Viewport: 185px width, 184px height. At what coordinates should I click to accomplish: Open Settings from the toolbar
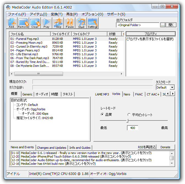pos(93,23)
